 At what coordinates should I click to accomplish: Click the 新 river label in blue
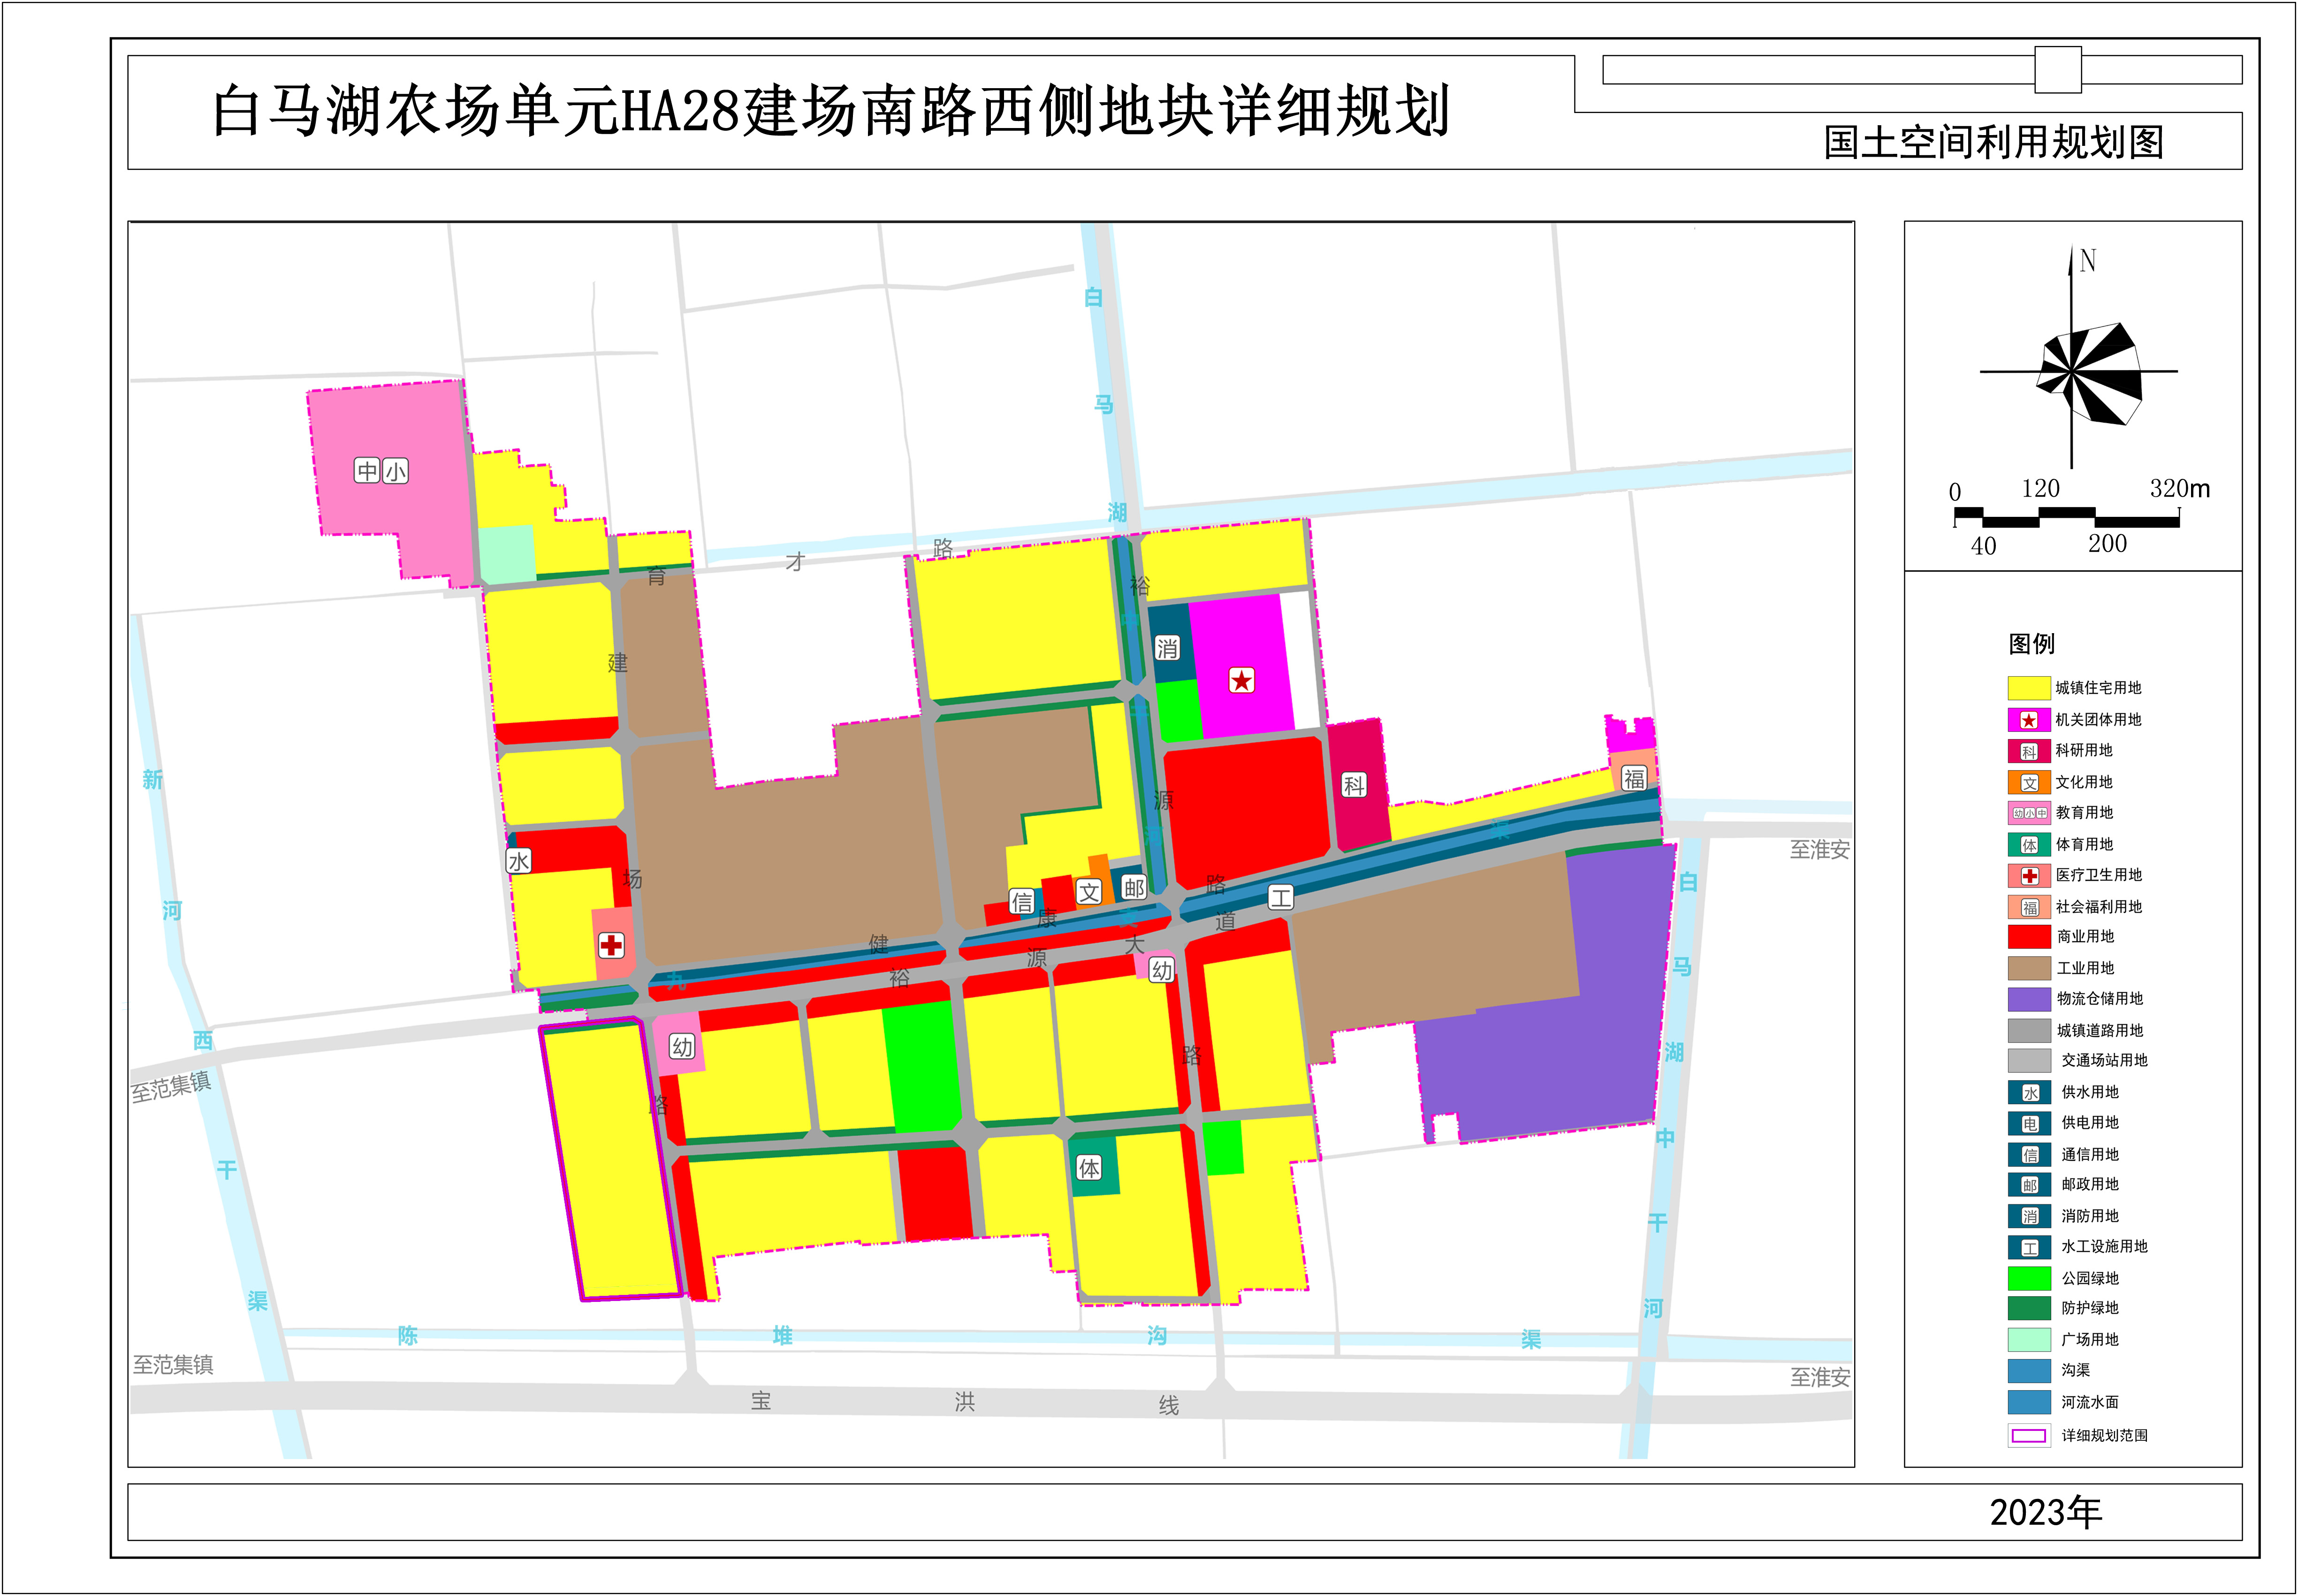pos(152,779)
